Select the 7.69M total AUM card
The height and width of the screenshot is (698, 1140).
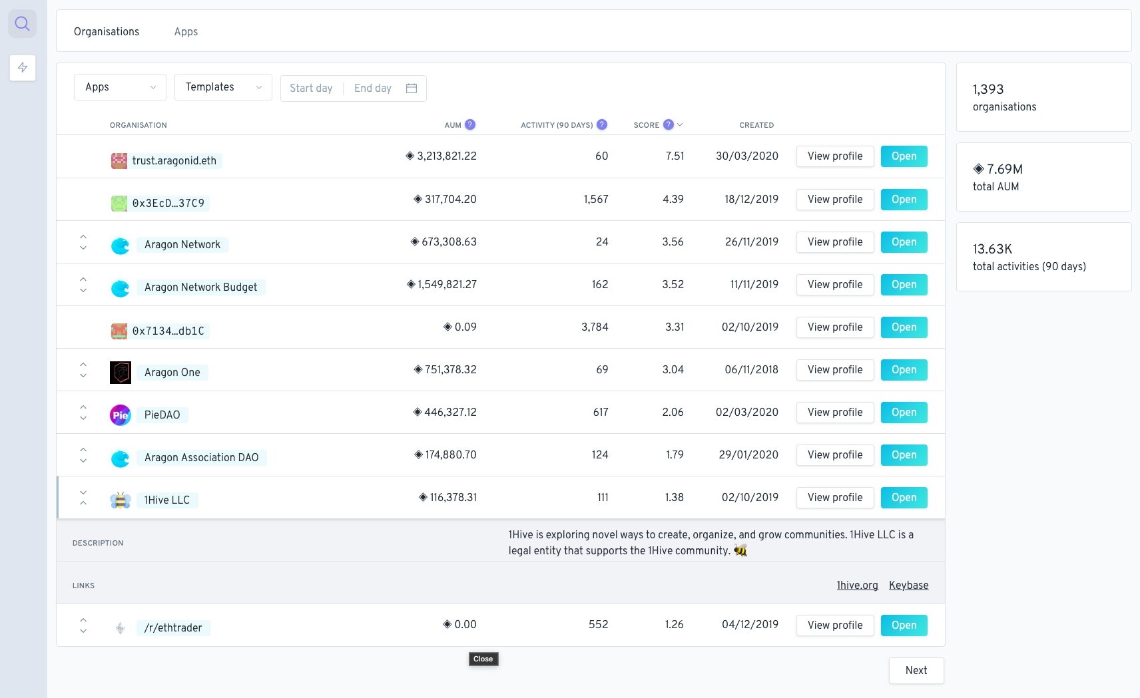1043,177
